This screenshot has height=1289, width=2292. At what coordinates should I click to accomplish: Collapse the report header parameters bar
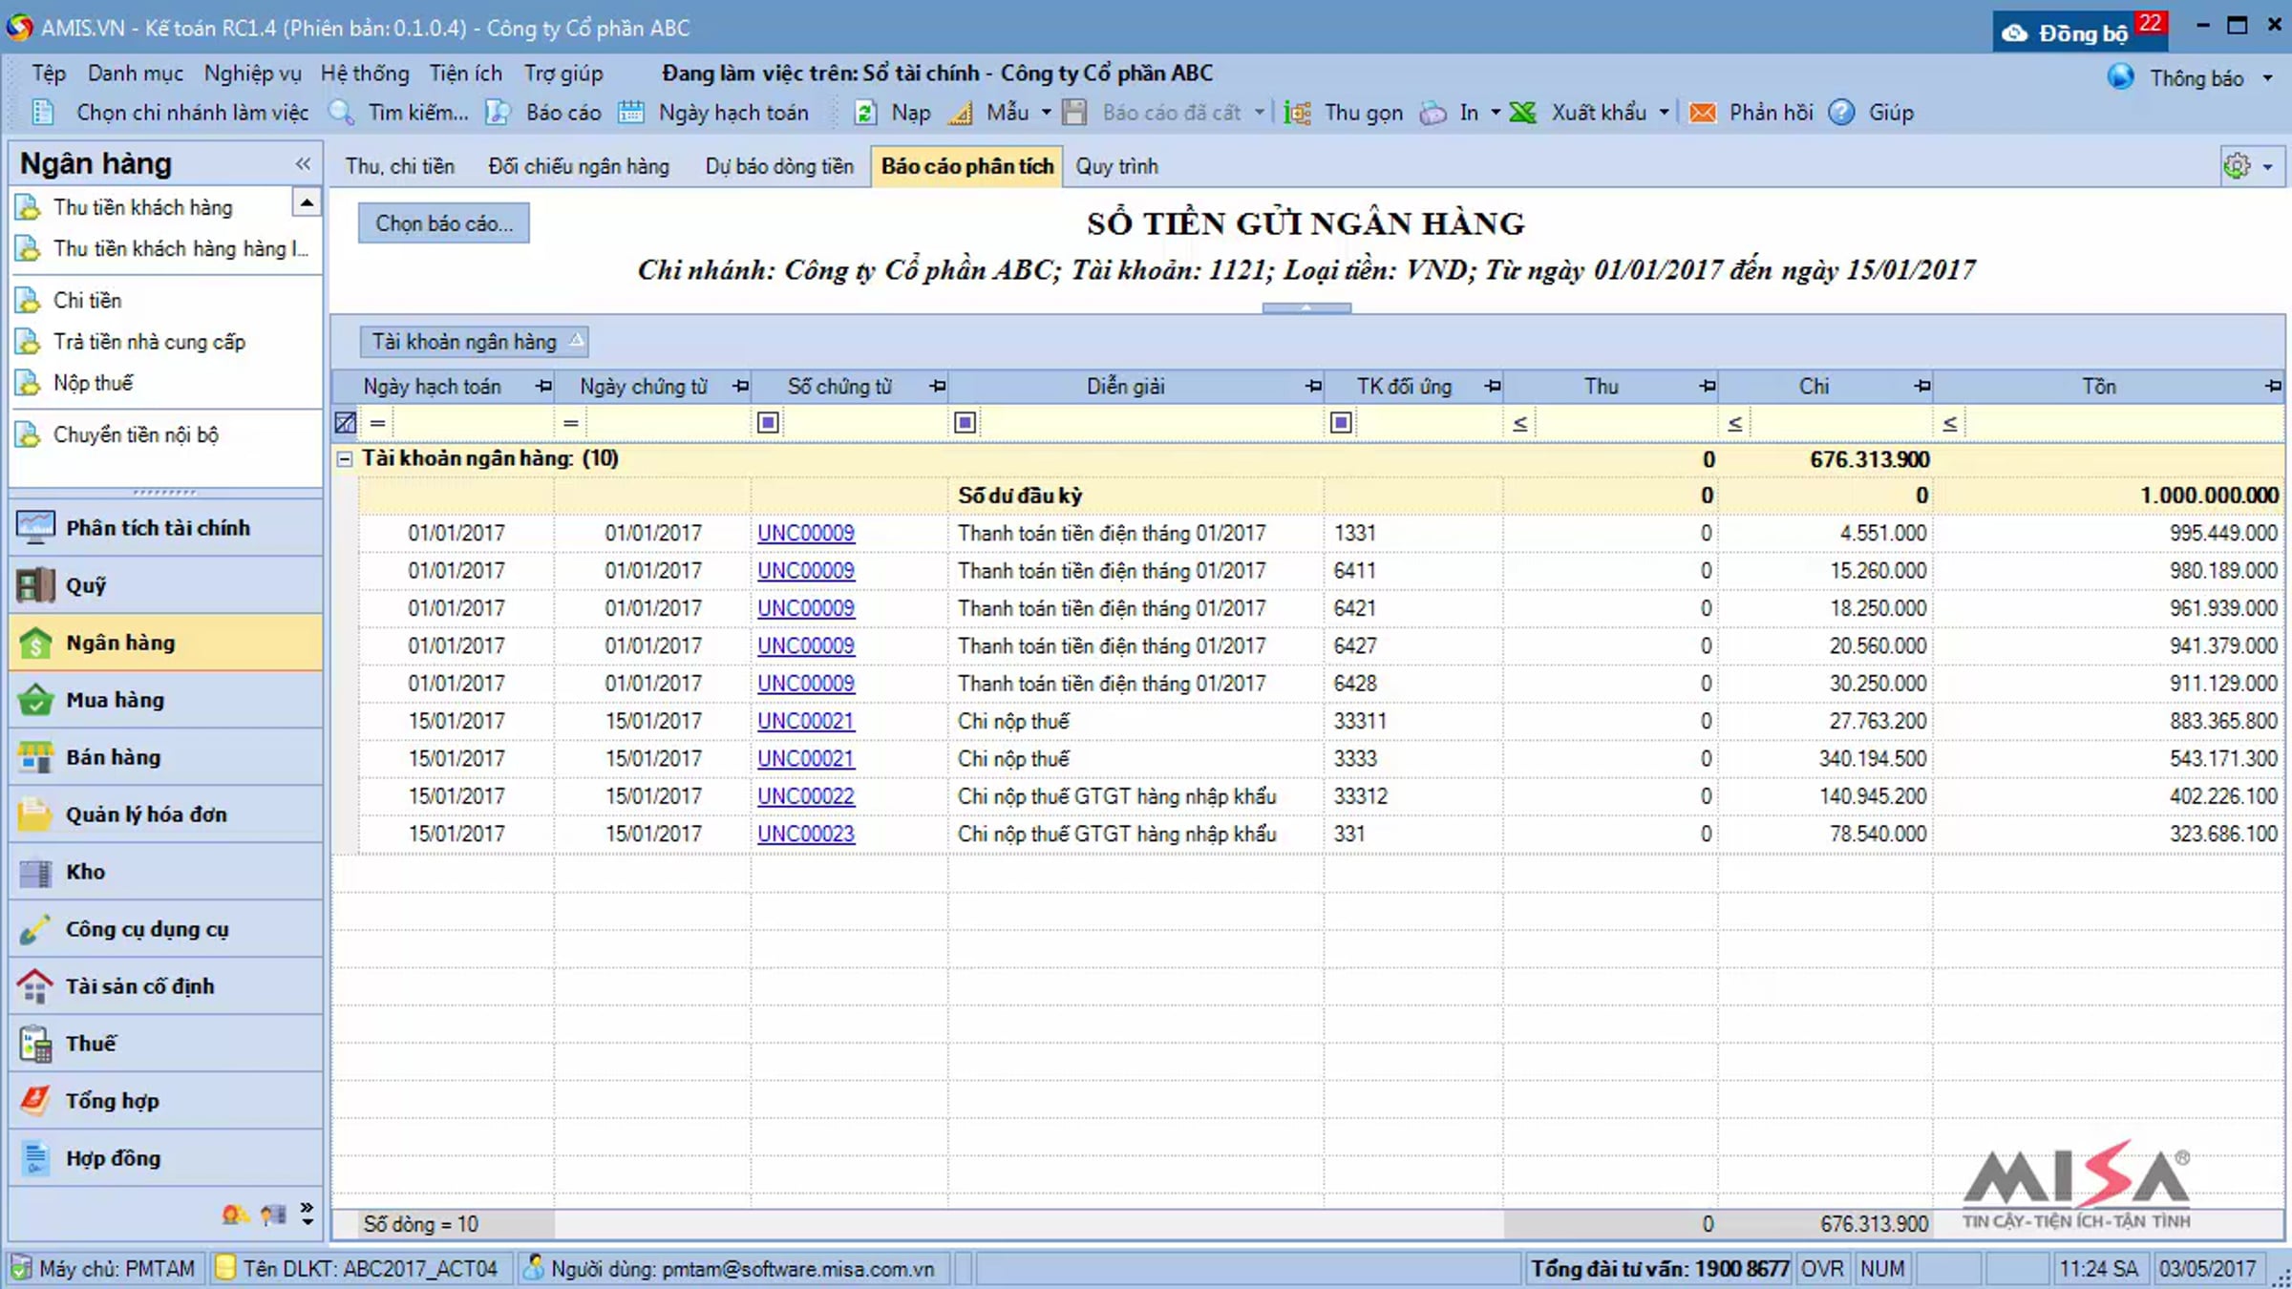[1305, 307]
